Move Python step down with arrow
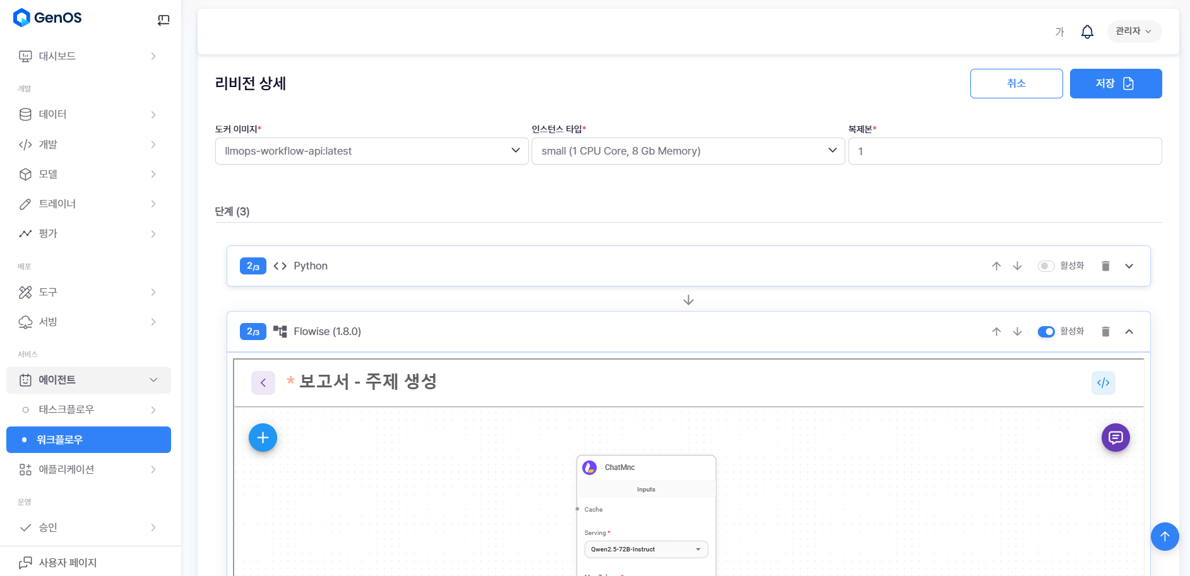 (x=1017, y=266)
